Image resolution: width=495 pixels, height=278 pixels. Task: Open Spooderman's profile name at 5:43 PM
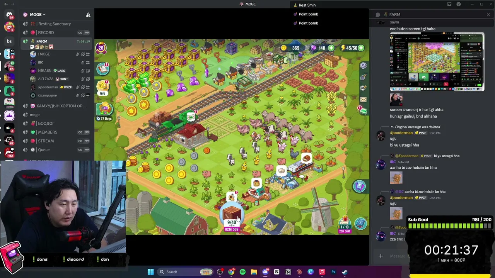(x=401, y=133)
